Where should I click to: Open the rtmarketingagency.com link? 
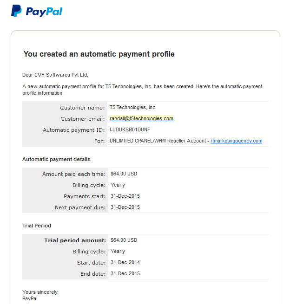click(x=236, y=141)
